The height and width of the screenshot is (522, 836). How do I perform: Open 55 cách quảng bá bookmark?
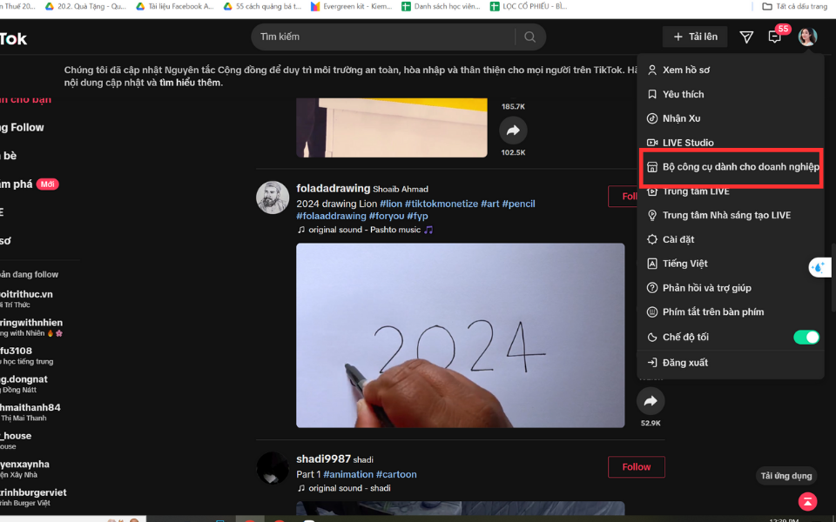(x=262, y=6)
